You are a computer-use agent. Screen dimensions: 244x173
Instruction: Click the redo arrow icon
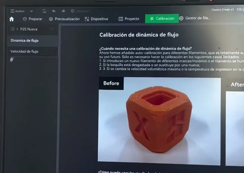(x=63, y=11)
